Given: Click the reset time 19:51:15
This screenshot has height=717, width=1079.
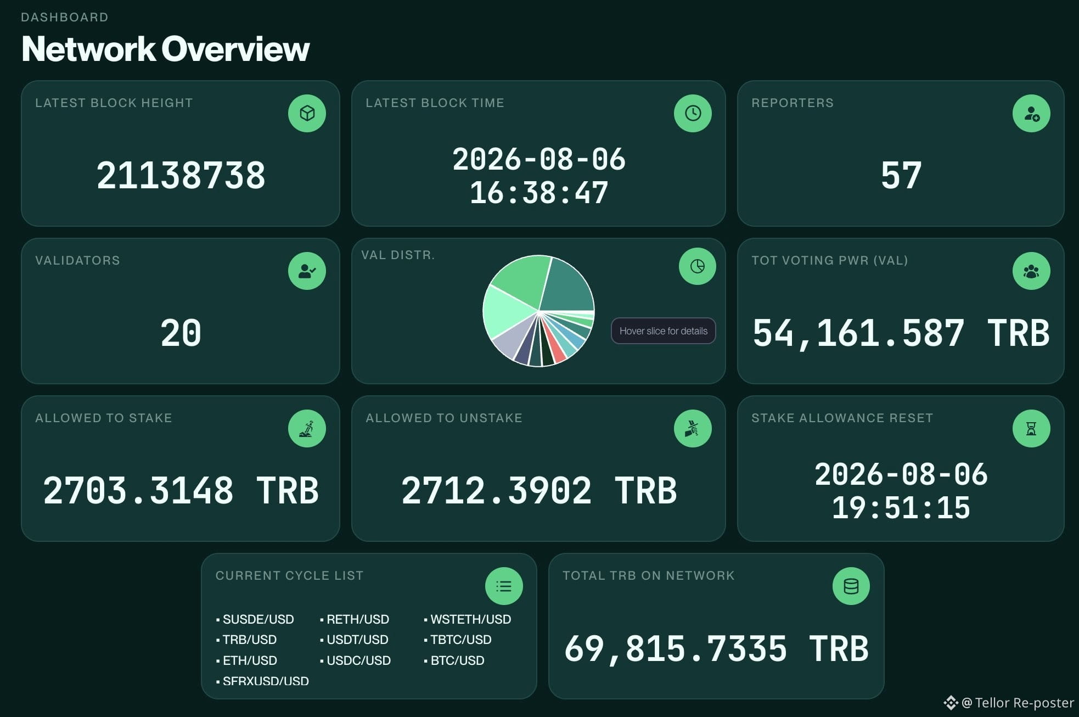Looking at the screenshot, I should pos(901,508).
